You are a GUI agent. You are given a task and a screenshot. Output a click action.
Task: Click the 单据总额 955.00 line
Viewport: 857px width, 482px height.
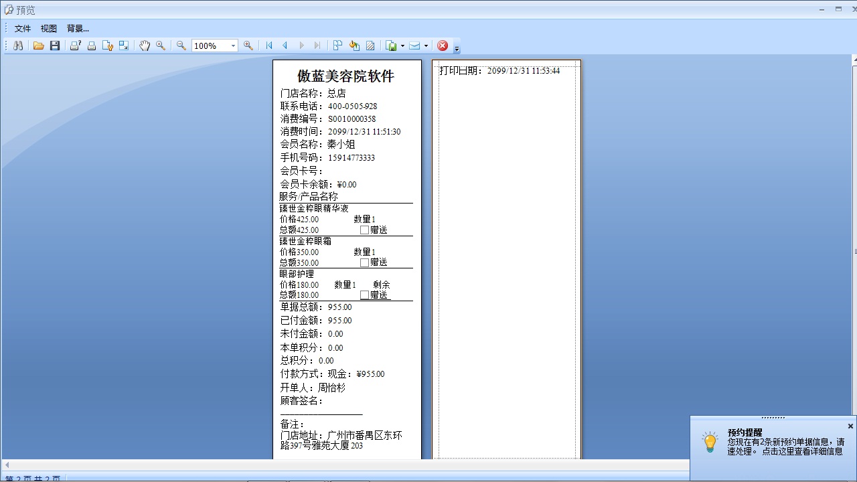tap(316, 307)
